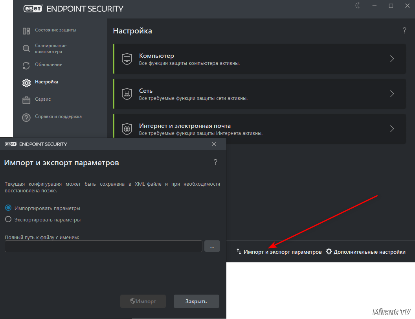Click Интернет и электронная почта card title
Screen dimensions: 415x319
pos(185,126)
